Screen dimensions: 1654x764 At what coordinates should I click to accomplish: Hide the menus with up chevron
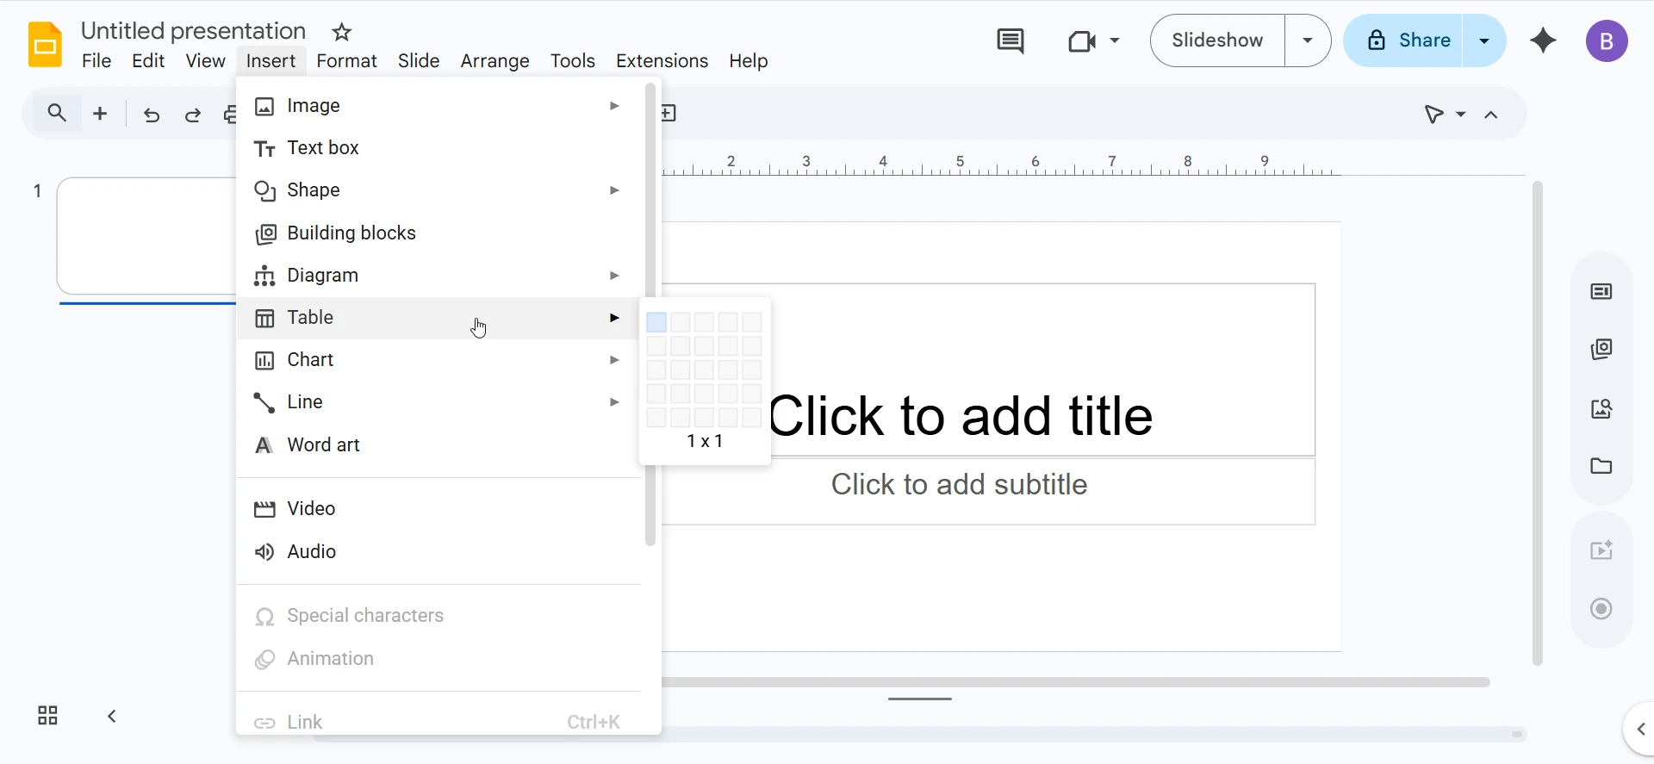(1491, 115)
